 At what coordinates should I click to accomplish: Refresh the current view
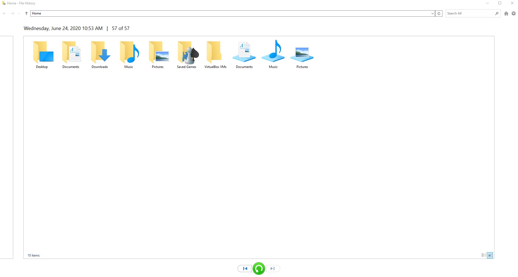[x=439, y=13]
